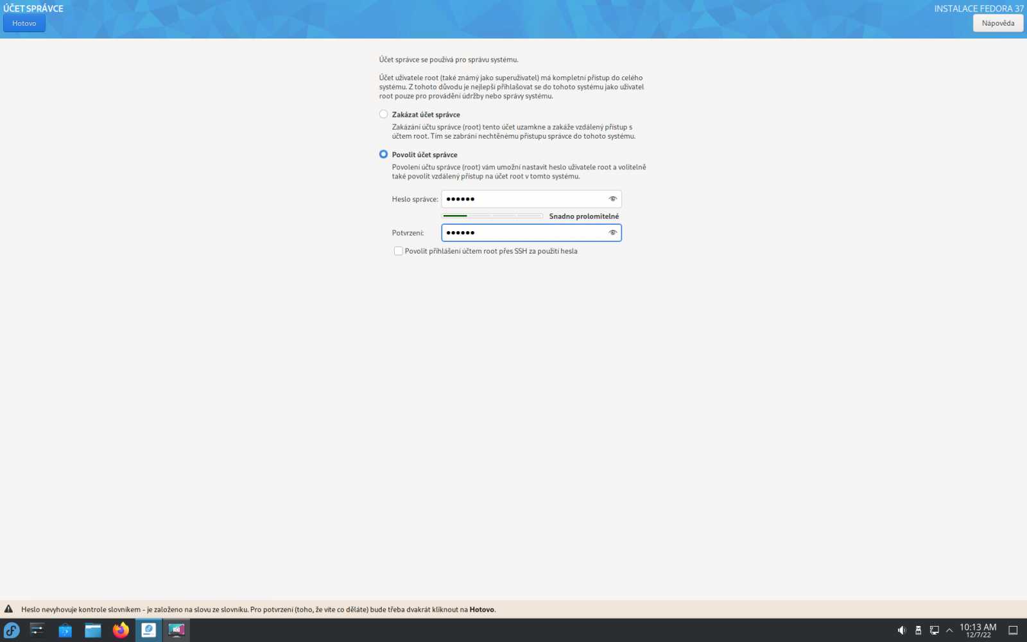The height and width of the screenshot is (642, 1027).
Task: Open the network connections tray icon
Action: [x=935, y=630]
